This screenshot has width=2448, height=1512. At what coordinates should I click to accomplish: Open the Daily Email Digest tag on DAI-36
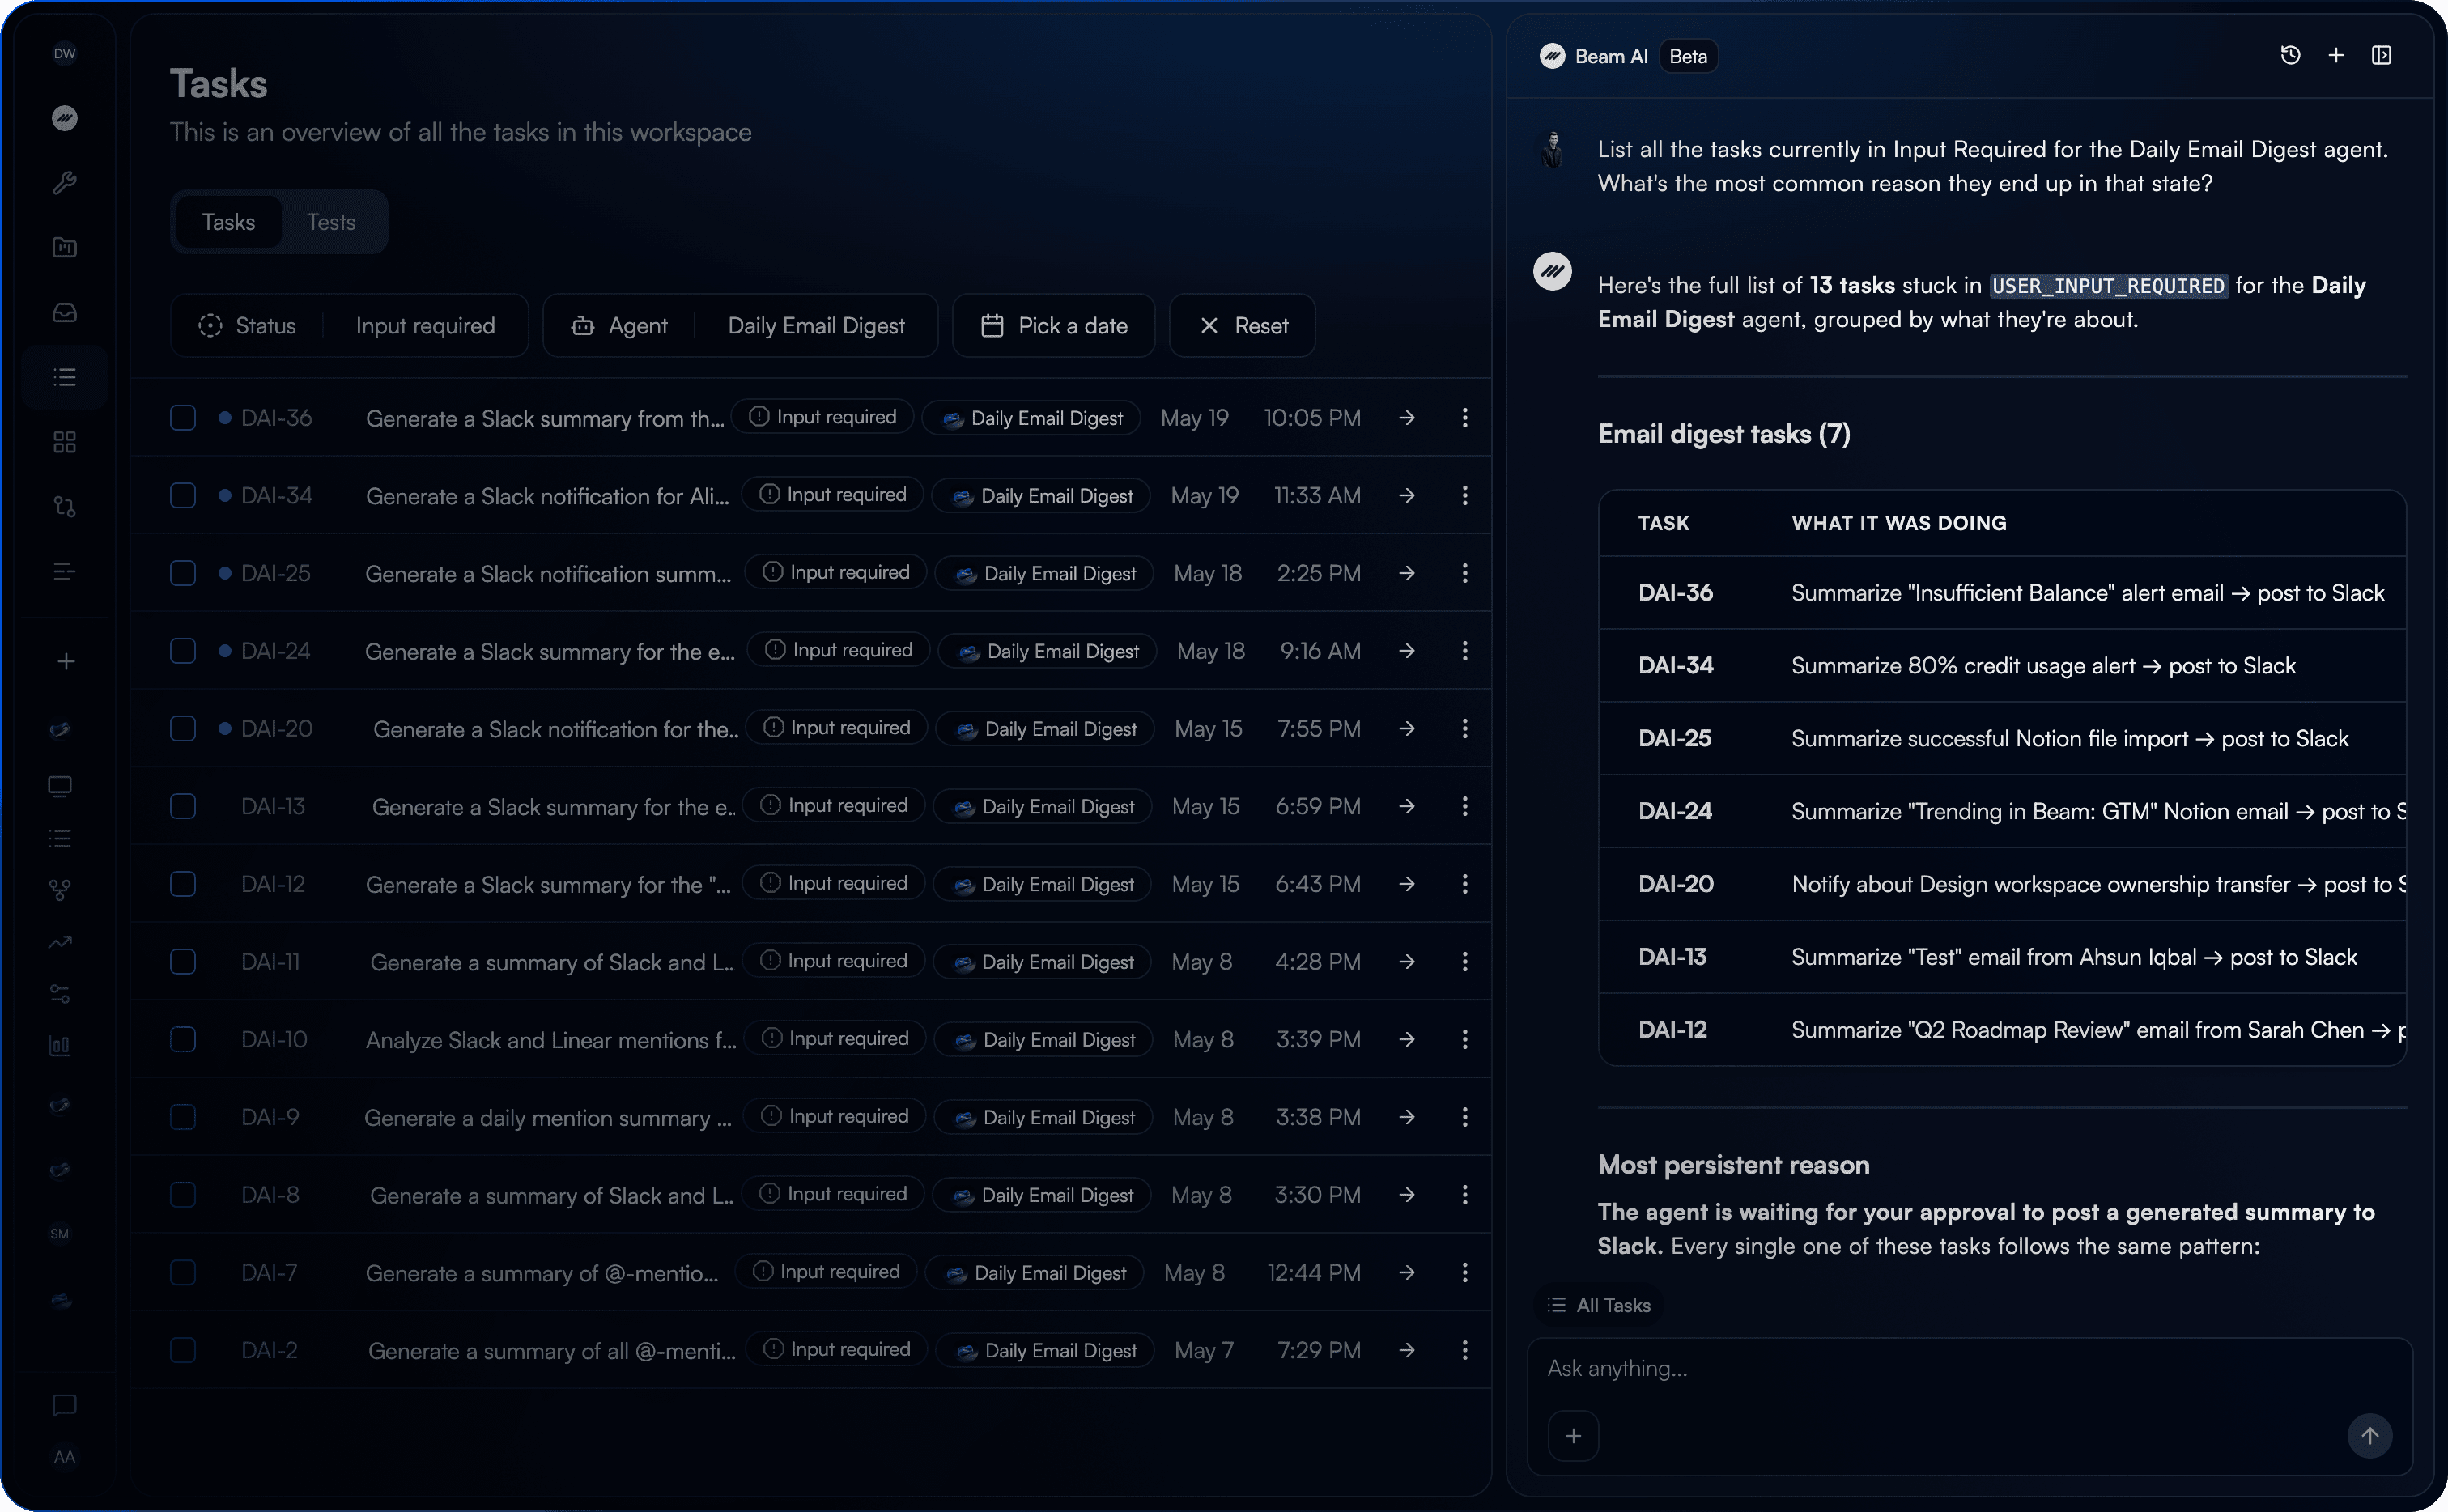coord(1030,418)
